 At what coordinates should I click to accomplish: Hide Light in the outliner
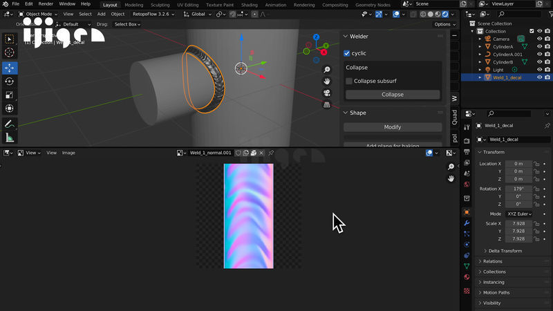coord(540,70)
